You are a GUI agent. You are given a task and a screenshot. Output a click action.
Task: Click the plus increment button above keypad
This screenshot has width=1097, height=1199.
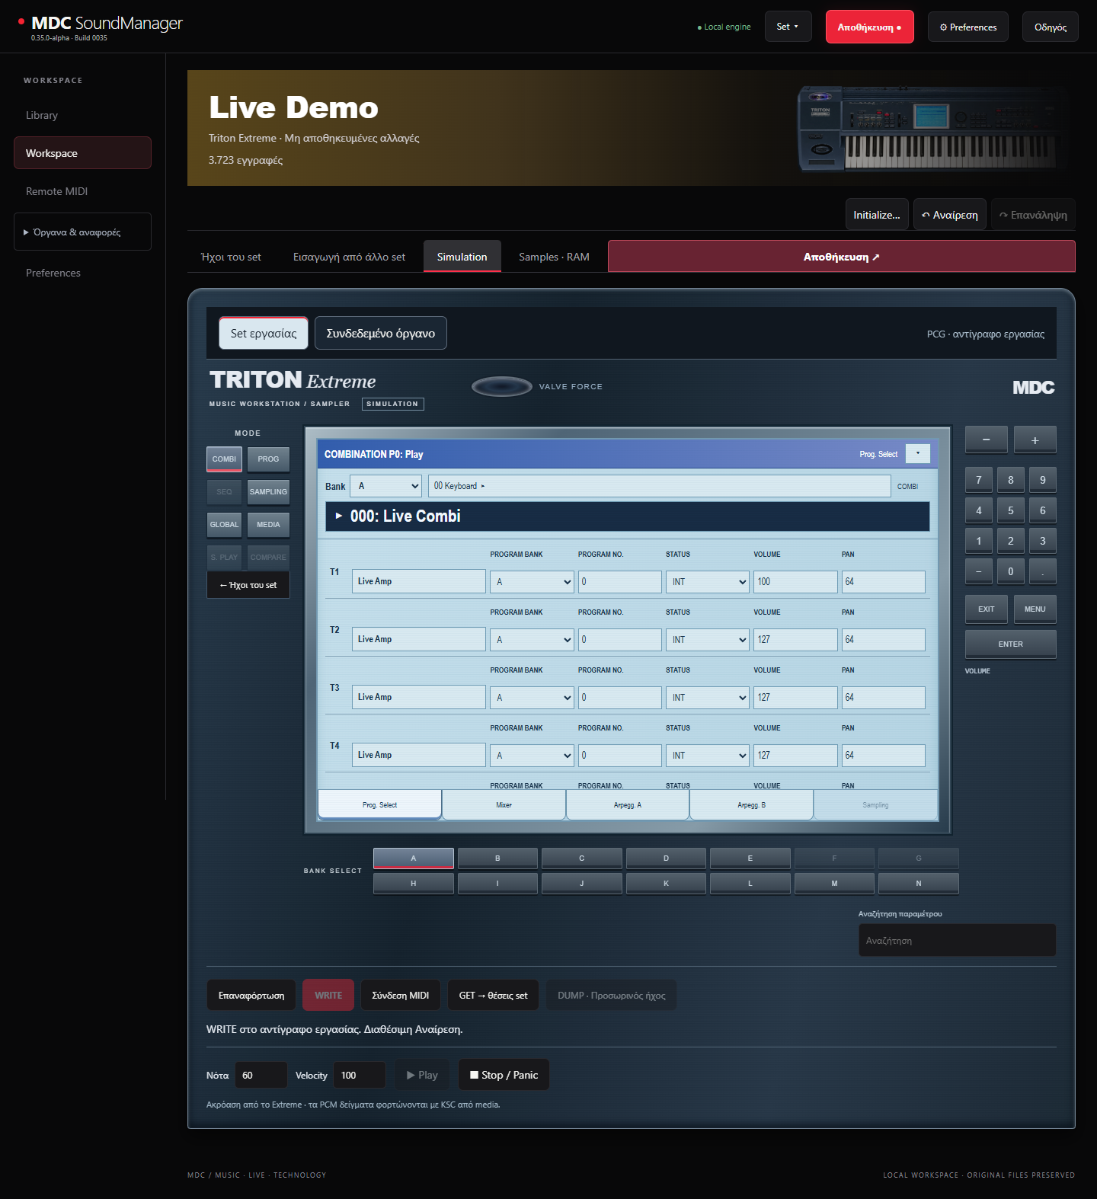click(x=1035, y=440)
